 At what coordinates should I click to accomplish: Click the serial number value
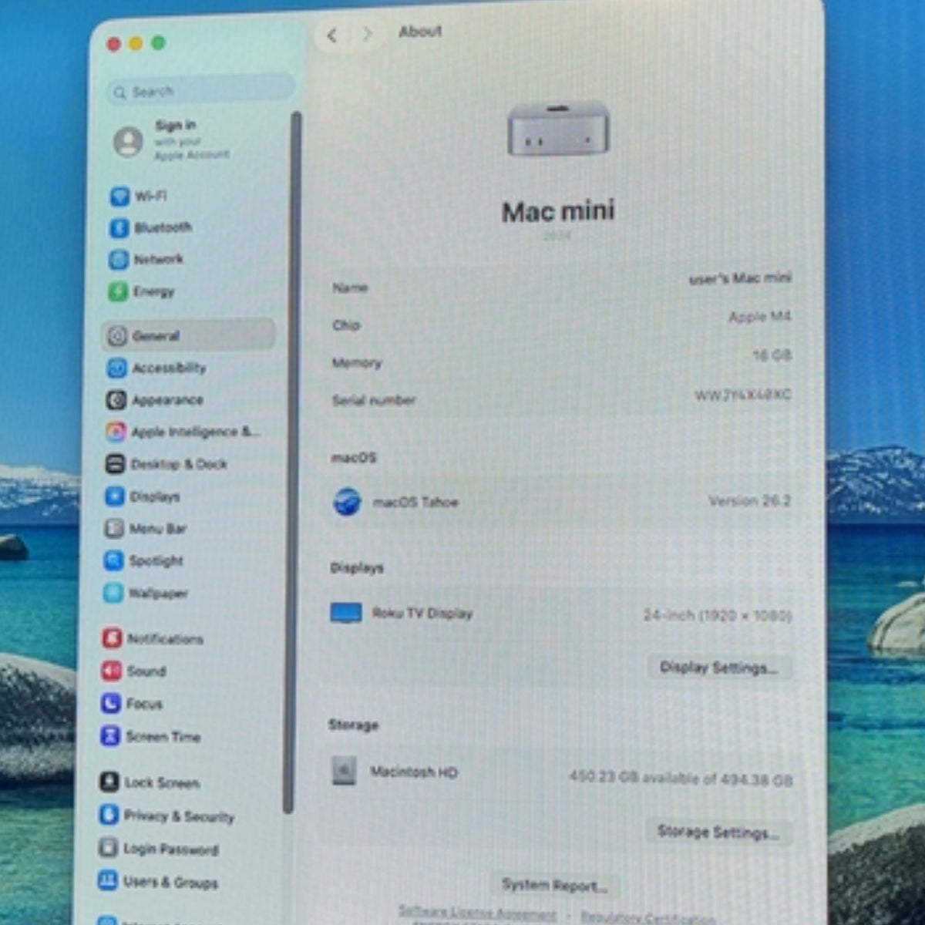point(743,395)
